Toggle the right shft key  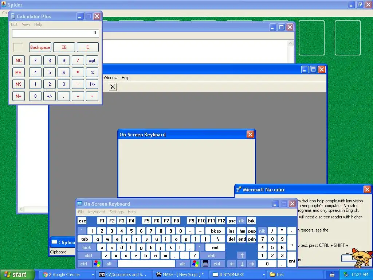[212, 256]
